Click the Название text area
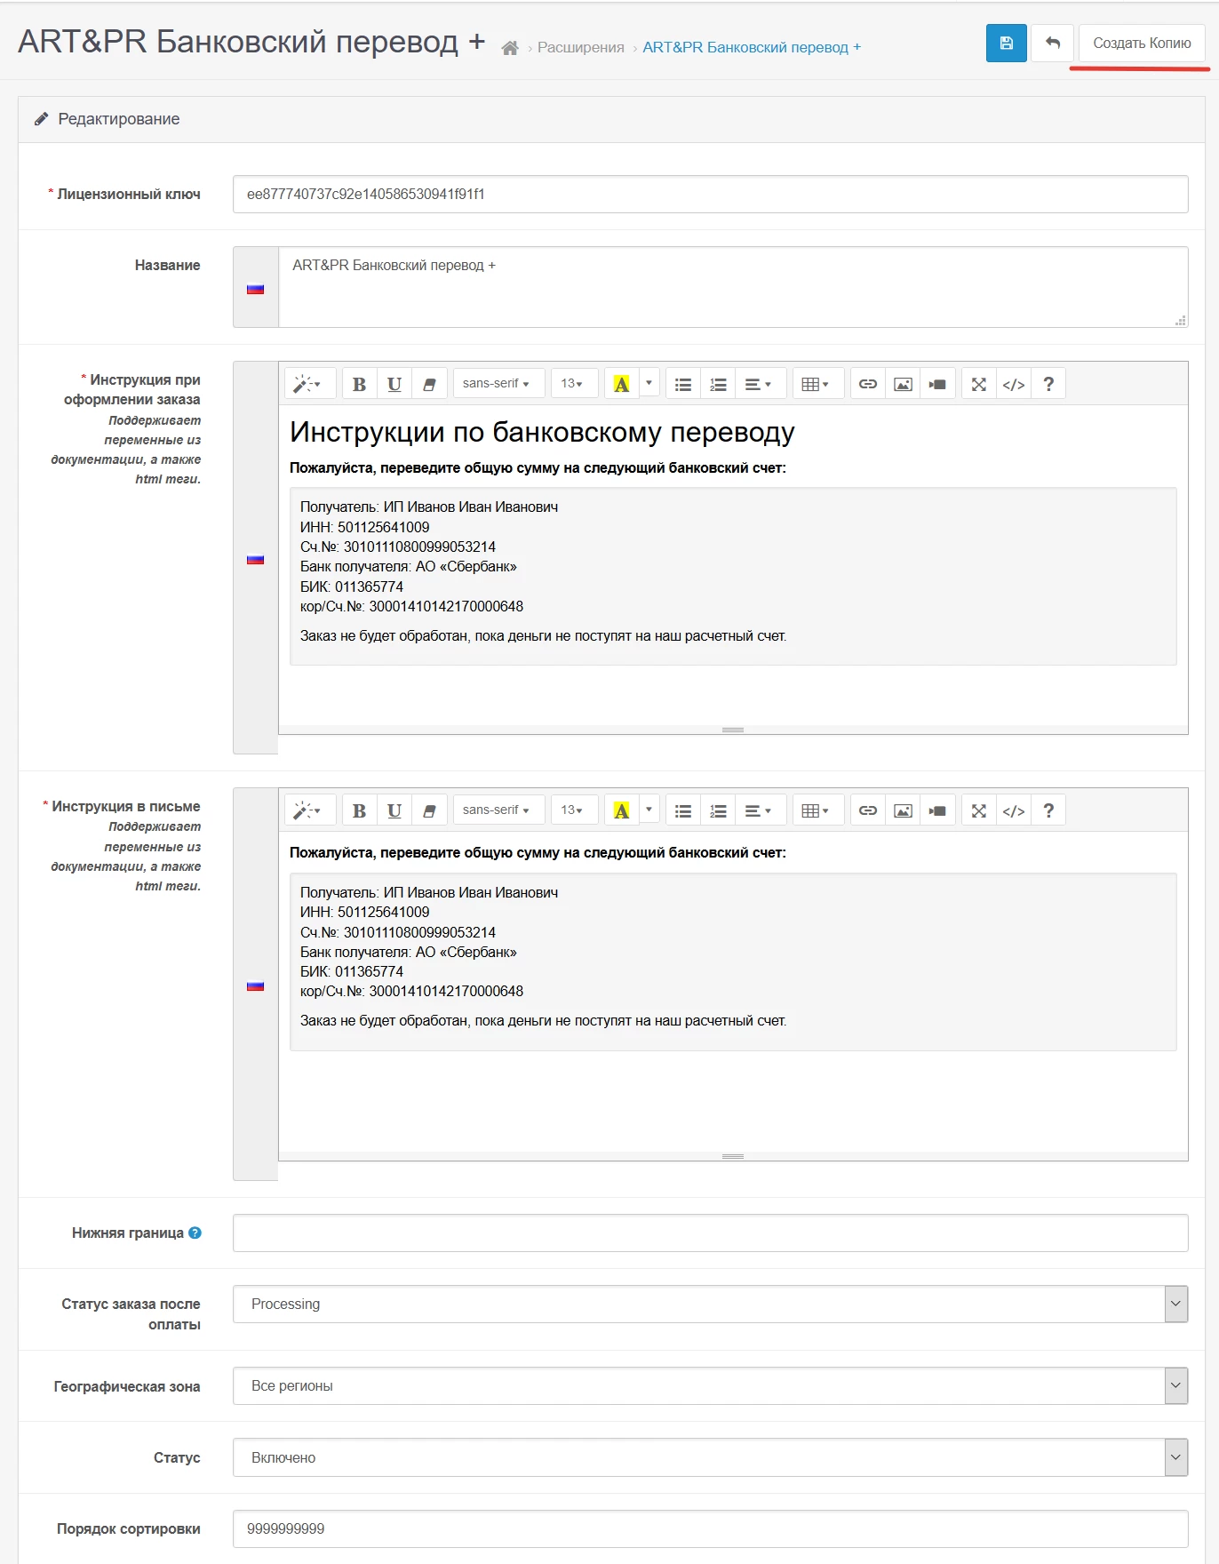Image resolution: width=1219 pixels, height=1564 pixels. point(733,287)
